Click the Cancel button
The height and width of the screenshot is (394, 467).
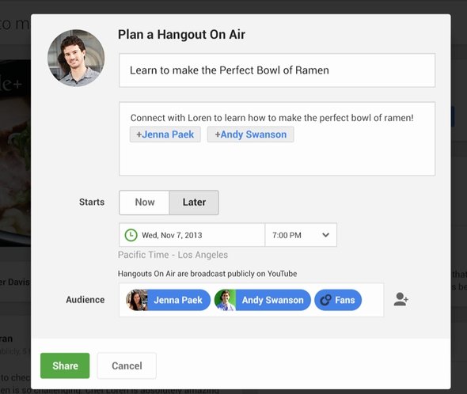click(x=127, y=366)
